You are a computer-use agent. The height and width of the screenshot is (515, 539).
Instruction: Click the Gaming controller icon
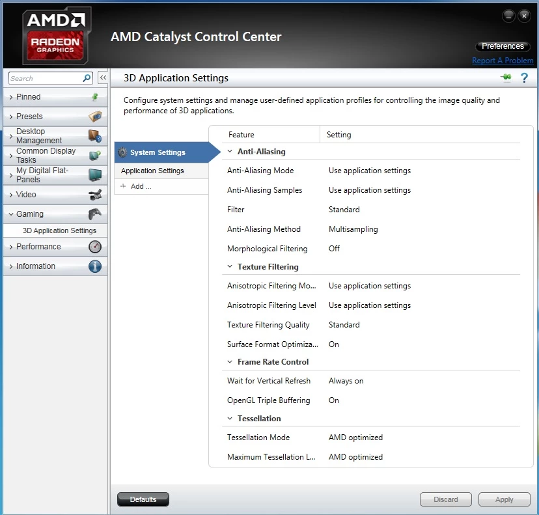pos(95,214)
